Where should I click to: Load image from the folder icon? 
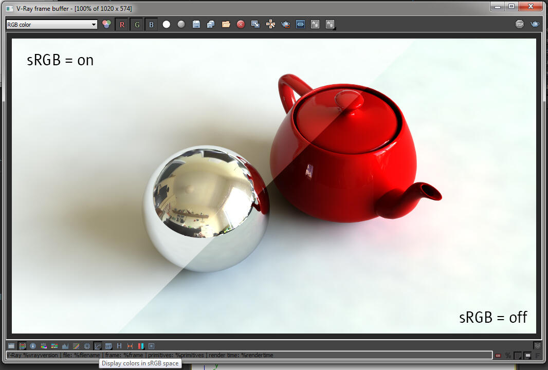point(226,24)
